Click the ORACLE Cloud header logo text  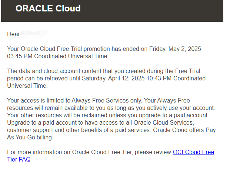coord(48,8)
